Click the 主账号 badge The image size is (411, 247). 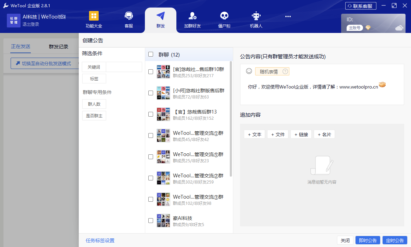(x=354, y=28)
